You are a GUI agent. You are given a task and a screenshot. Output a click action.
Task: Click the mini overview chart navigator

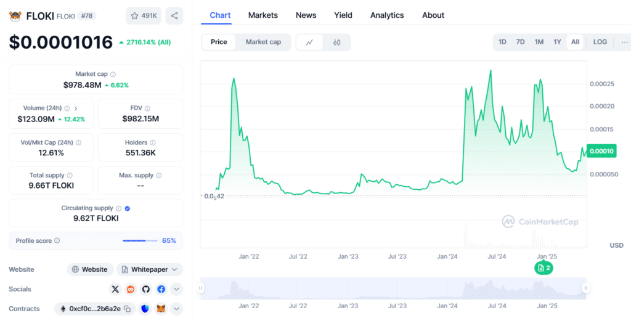point(393,288)
